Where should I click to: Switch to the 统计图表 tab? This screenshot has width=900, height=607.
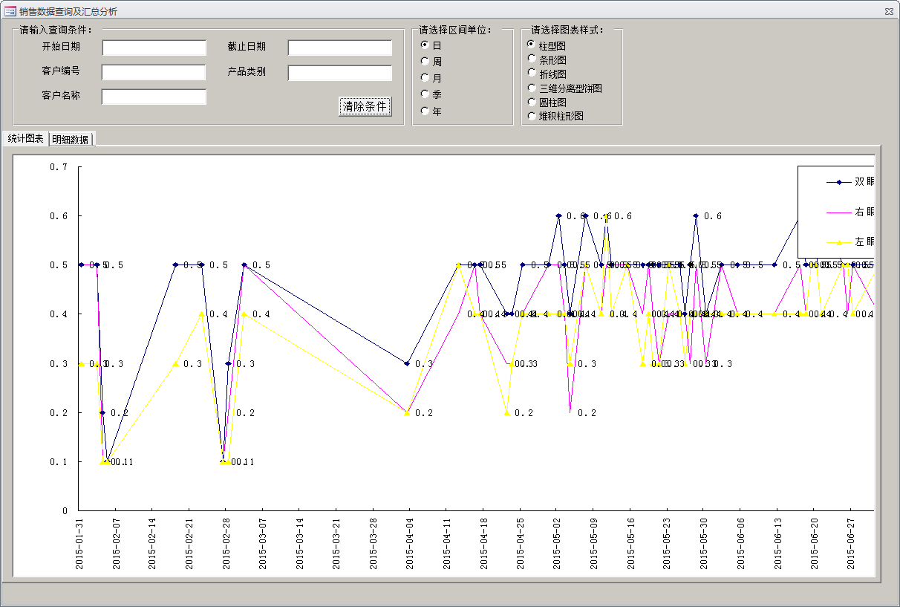tap(25, 139)
